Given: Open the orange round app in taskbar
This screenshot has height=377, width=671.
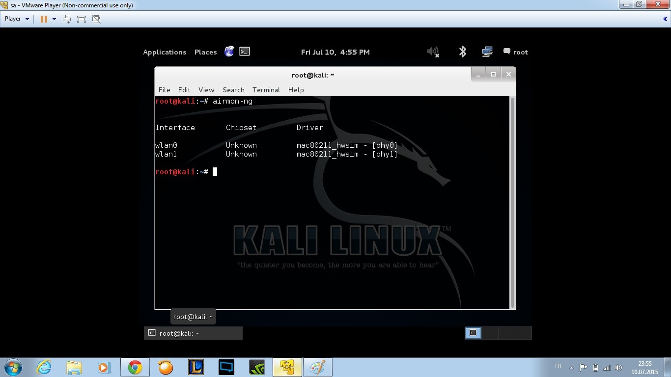Looking at the screenshot, I should pos(166,367).
